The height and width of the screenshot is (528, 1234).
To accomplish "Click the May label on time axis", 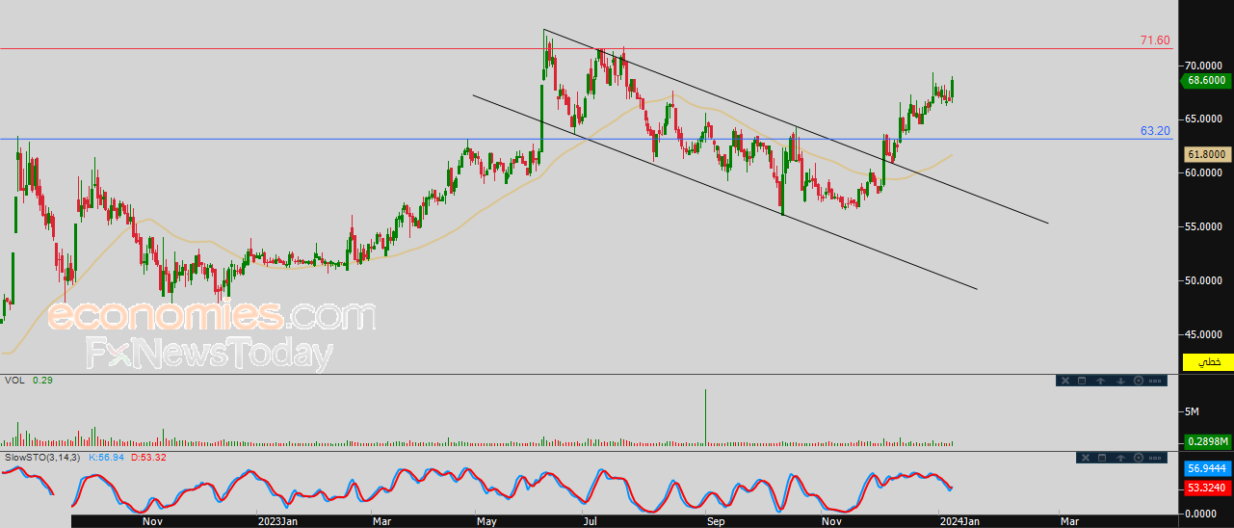I will click(487, 521).
